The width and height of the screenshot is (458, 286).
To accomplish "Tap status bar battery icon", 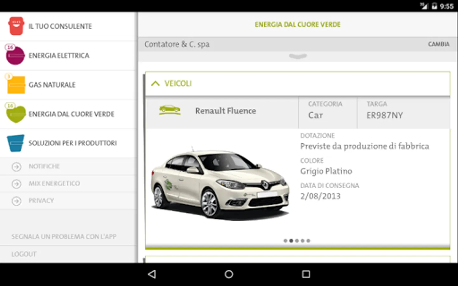I will tap(434, 6).
